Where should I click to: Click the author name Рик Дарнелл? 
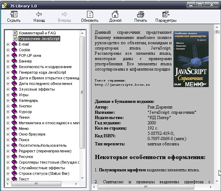point(160,107)
